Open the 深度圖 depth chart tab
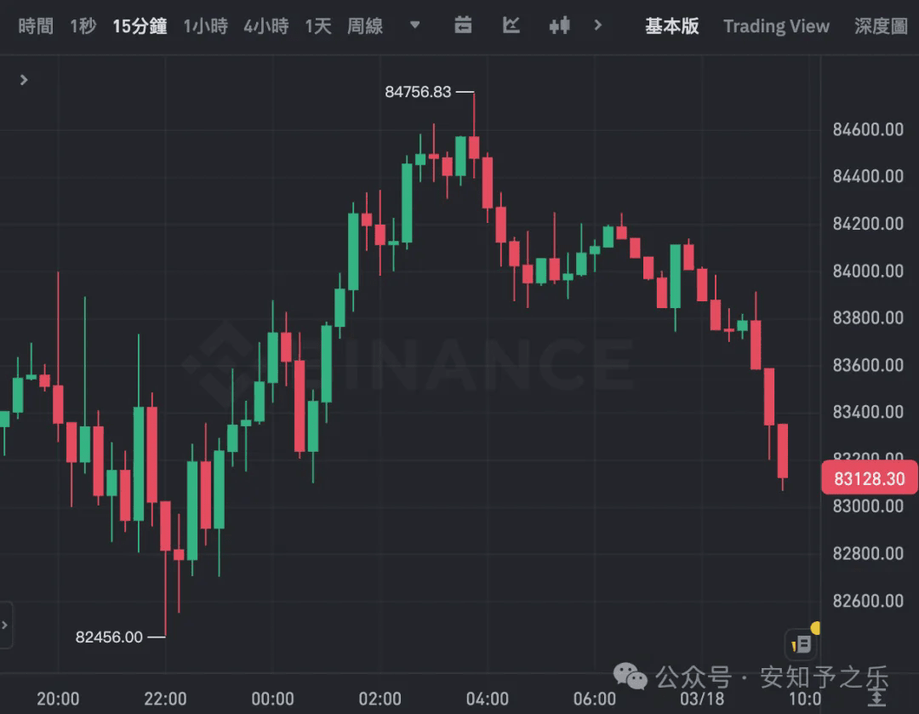This screenshot has height=714, width=919. click(x=881, y=26)
